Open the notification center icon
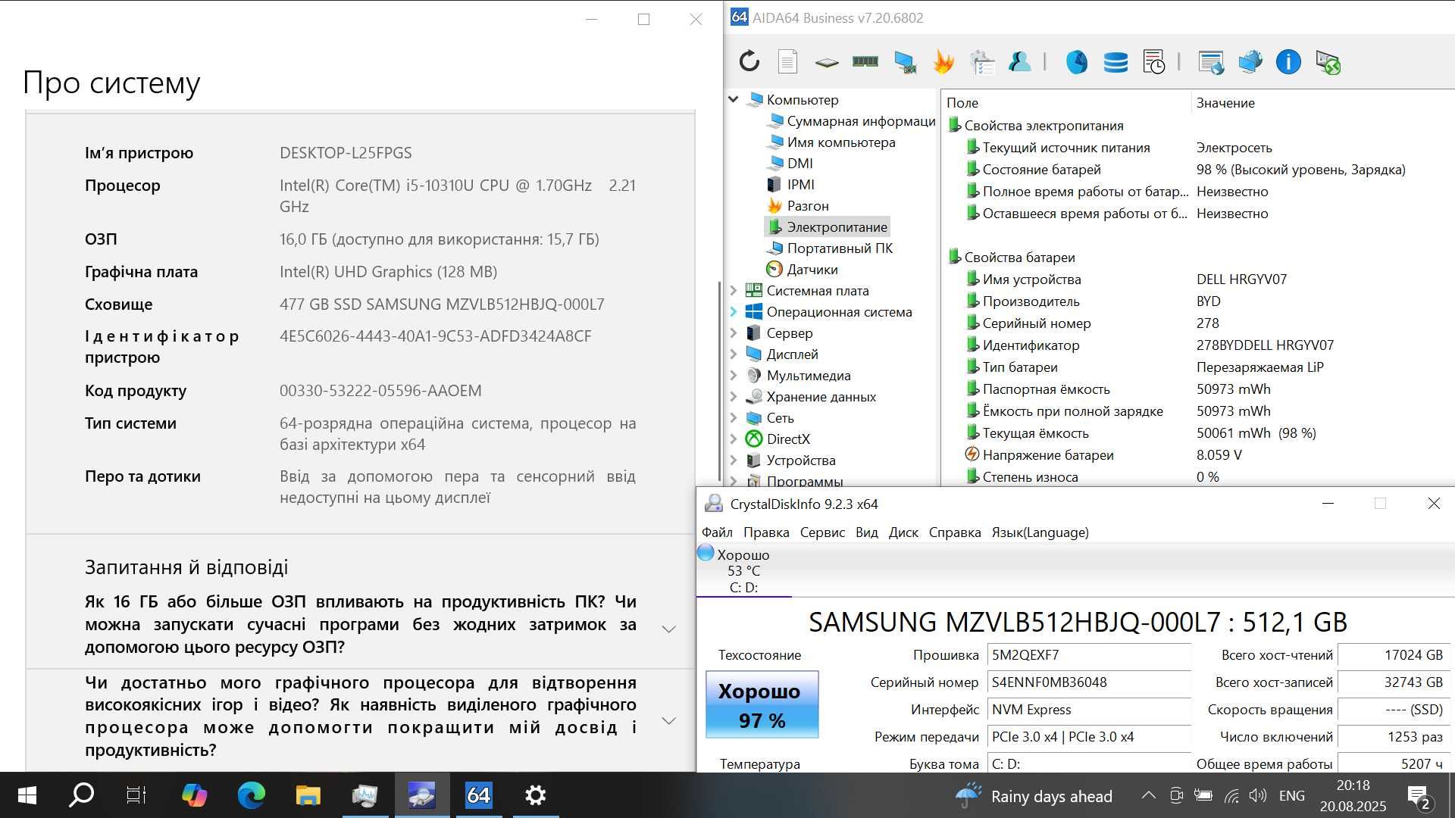 coord(1419,796)
